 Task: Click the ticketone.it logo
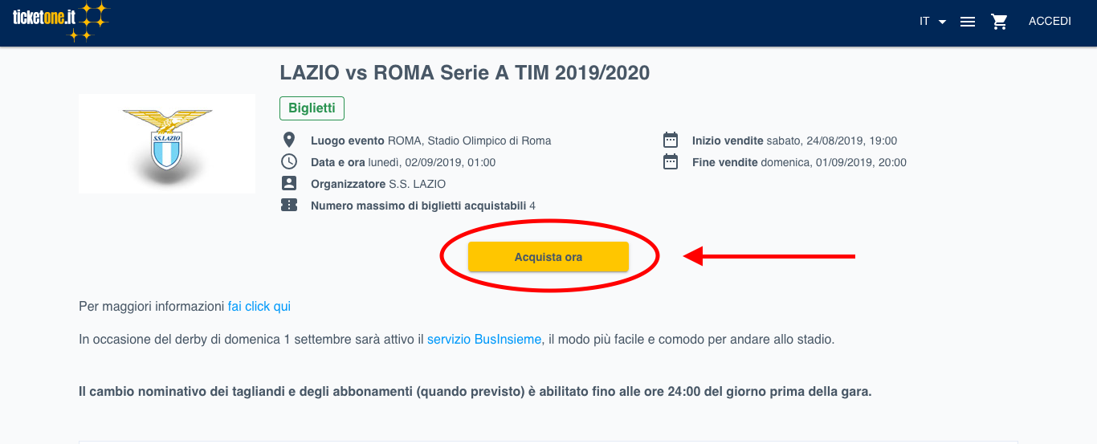pyautogui.click(x=60, y=22)
